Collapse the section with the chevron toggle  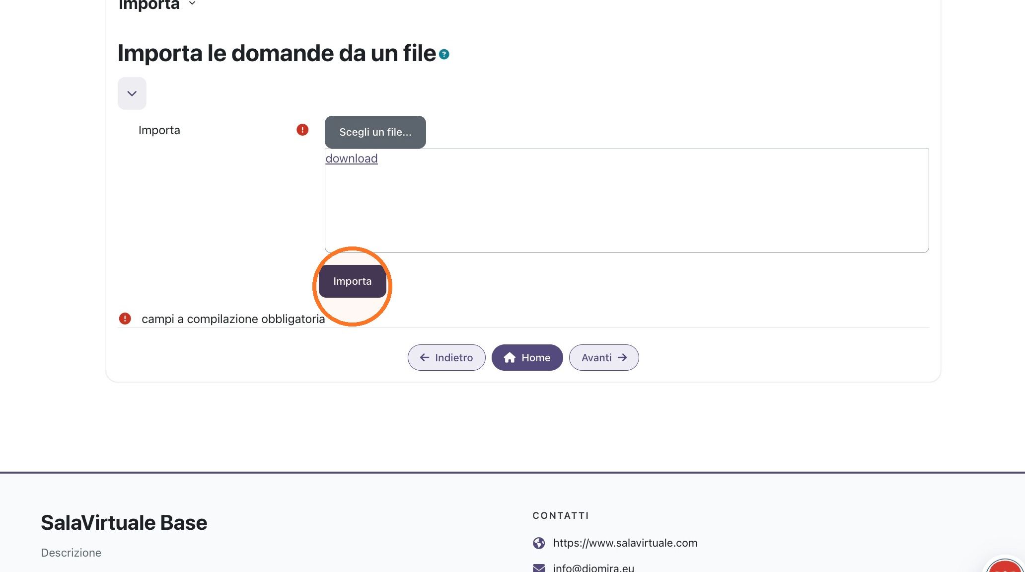(x=132, y=93)
